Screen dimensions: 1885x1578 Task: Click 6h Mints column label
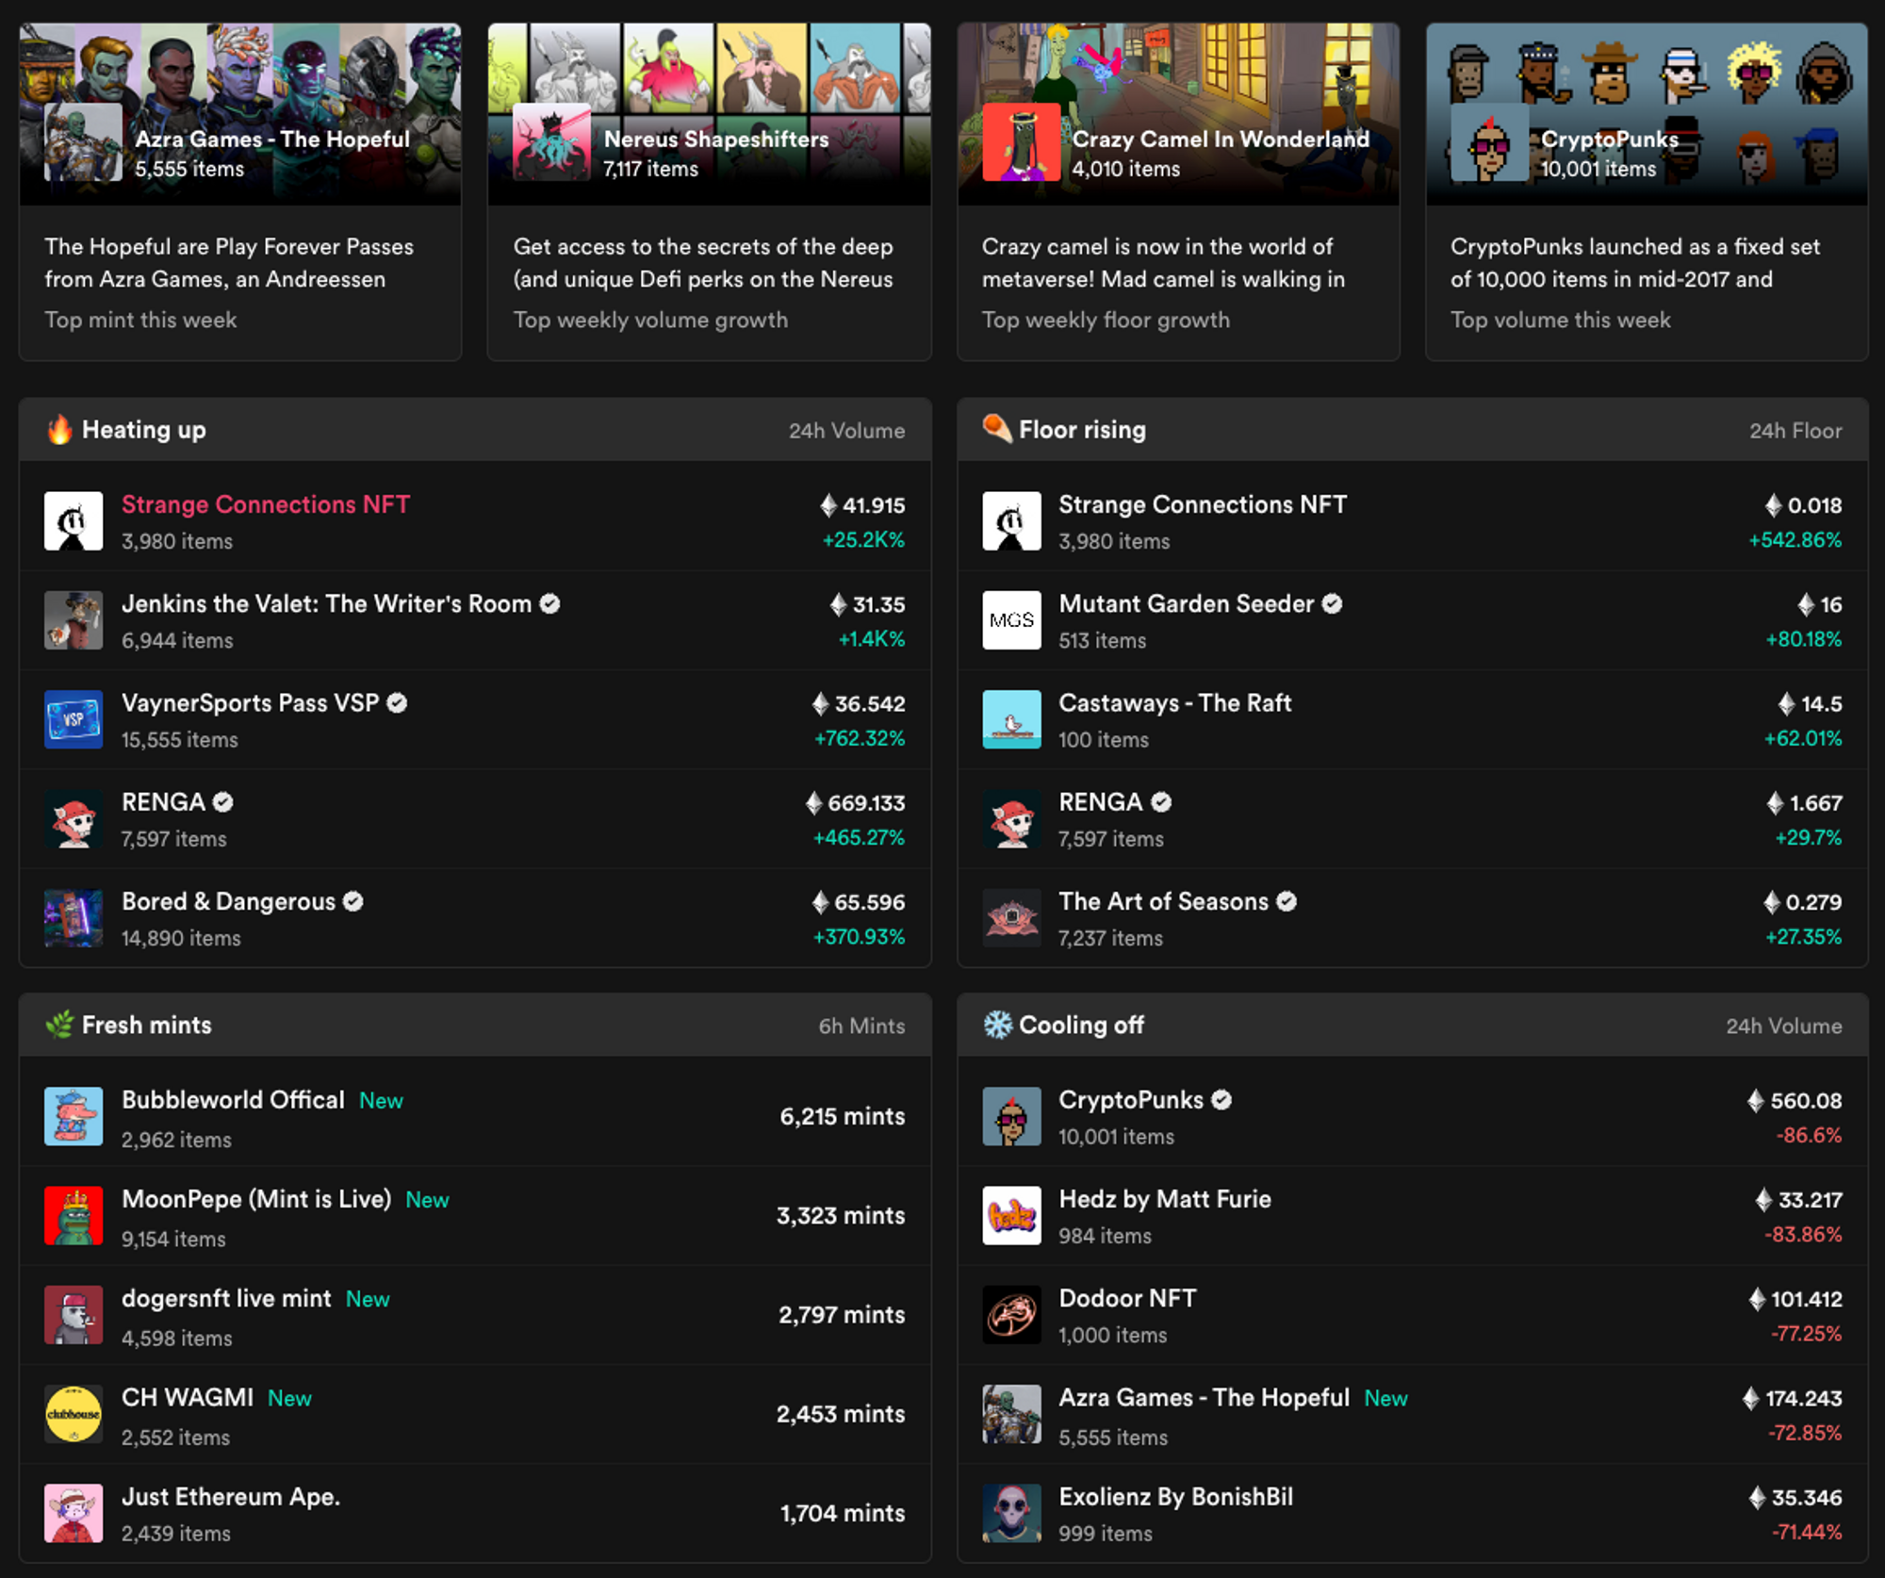(861, 1027)
